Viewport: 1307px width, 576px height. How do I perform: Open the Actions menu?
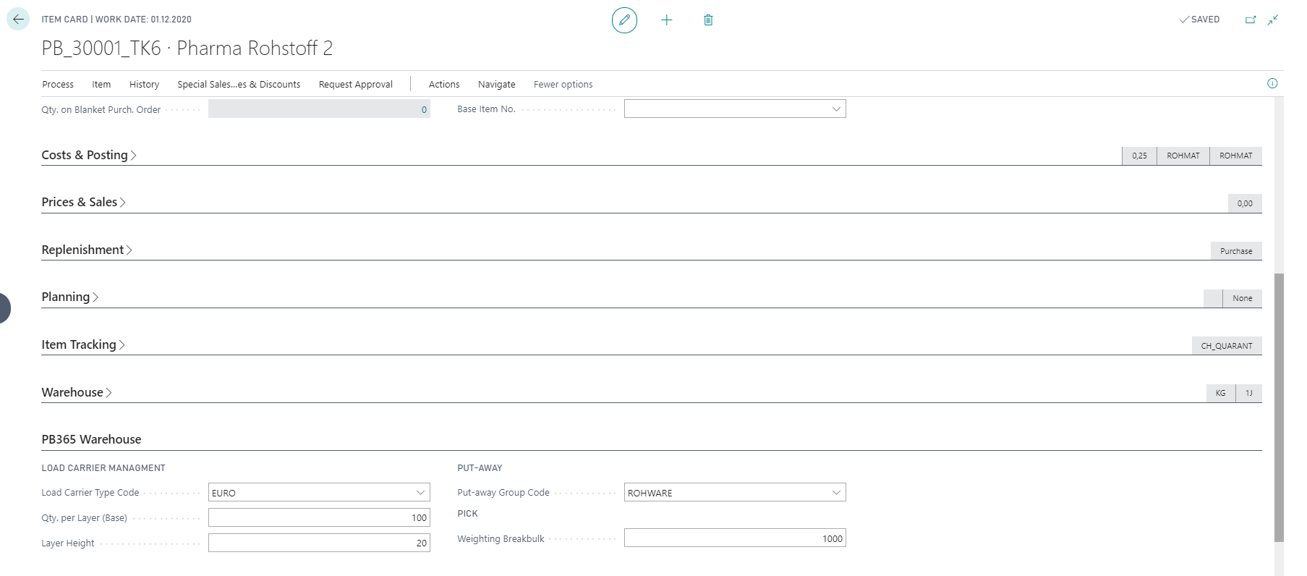(x=444, y=84)
